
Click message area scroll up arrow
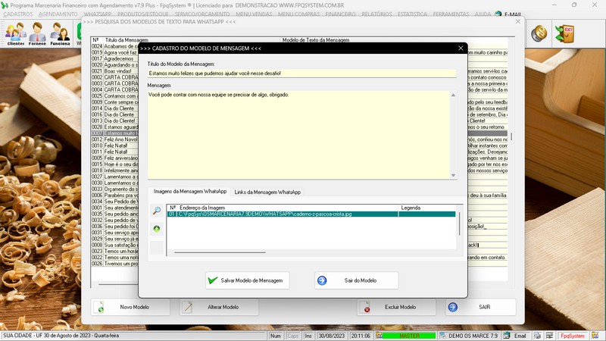453,95
